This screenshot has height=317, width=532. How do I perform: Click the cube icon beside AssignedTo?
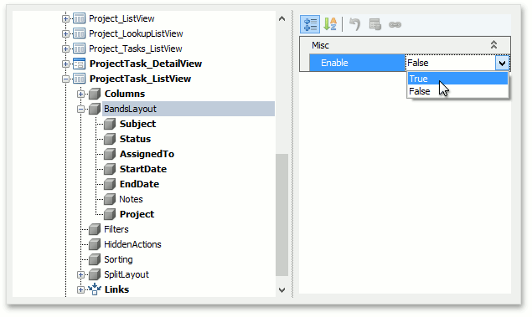110,154
